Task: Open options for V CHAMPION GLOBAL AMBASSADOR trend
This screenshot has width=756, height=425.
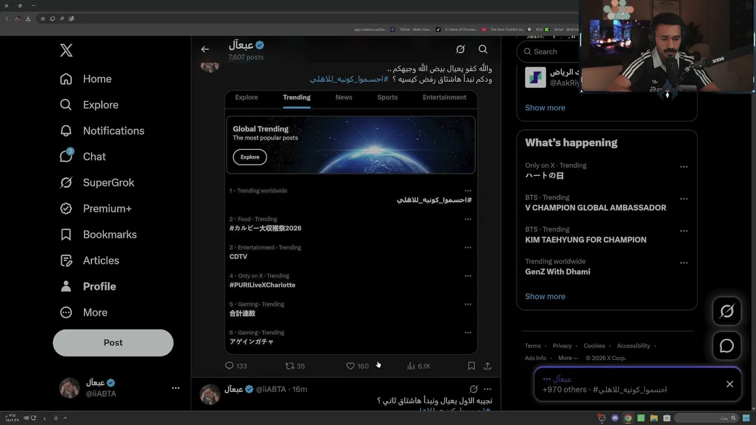Action: tap(683, 199)
